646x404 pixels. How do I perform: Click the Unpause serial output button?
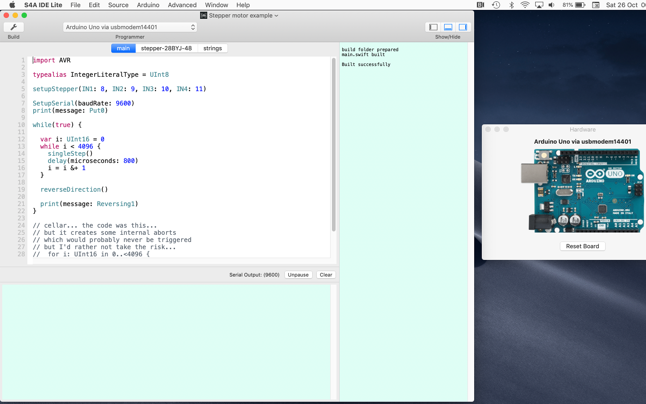click(298, 275)
